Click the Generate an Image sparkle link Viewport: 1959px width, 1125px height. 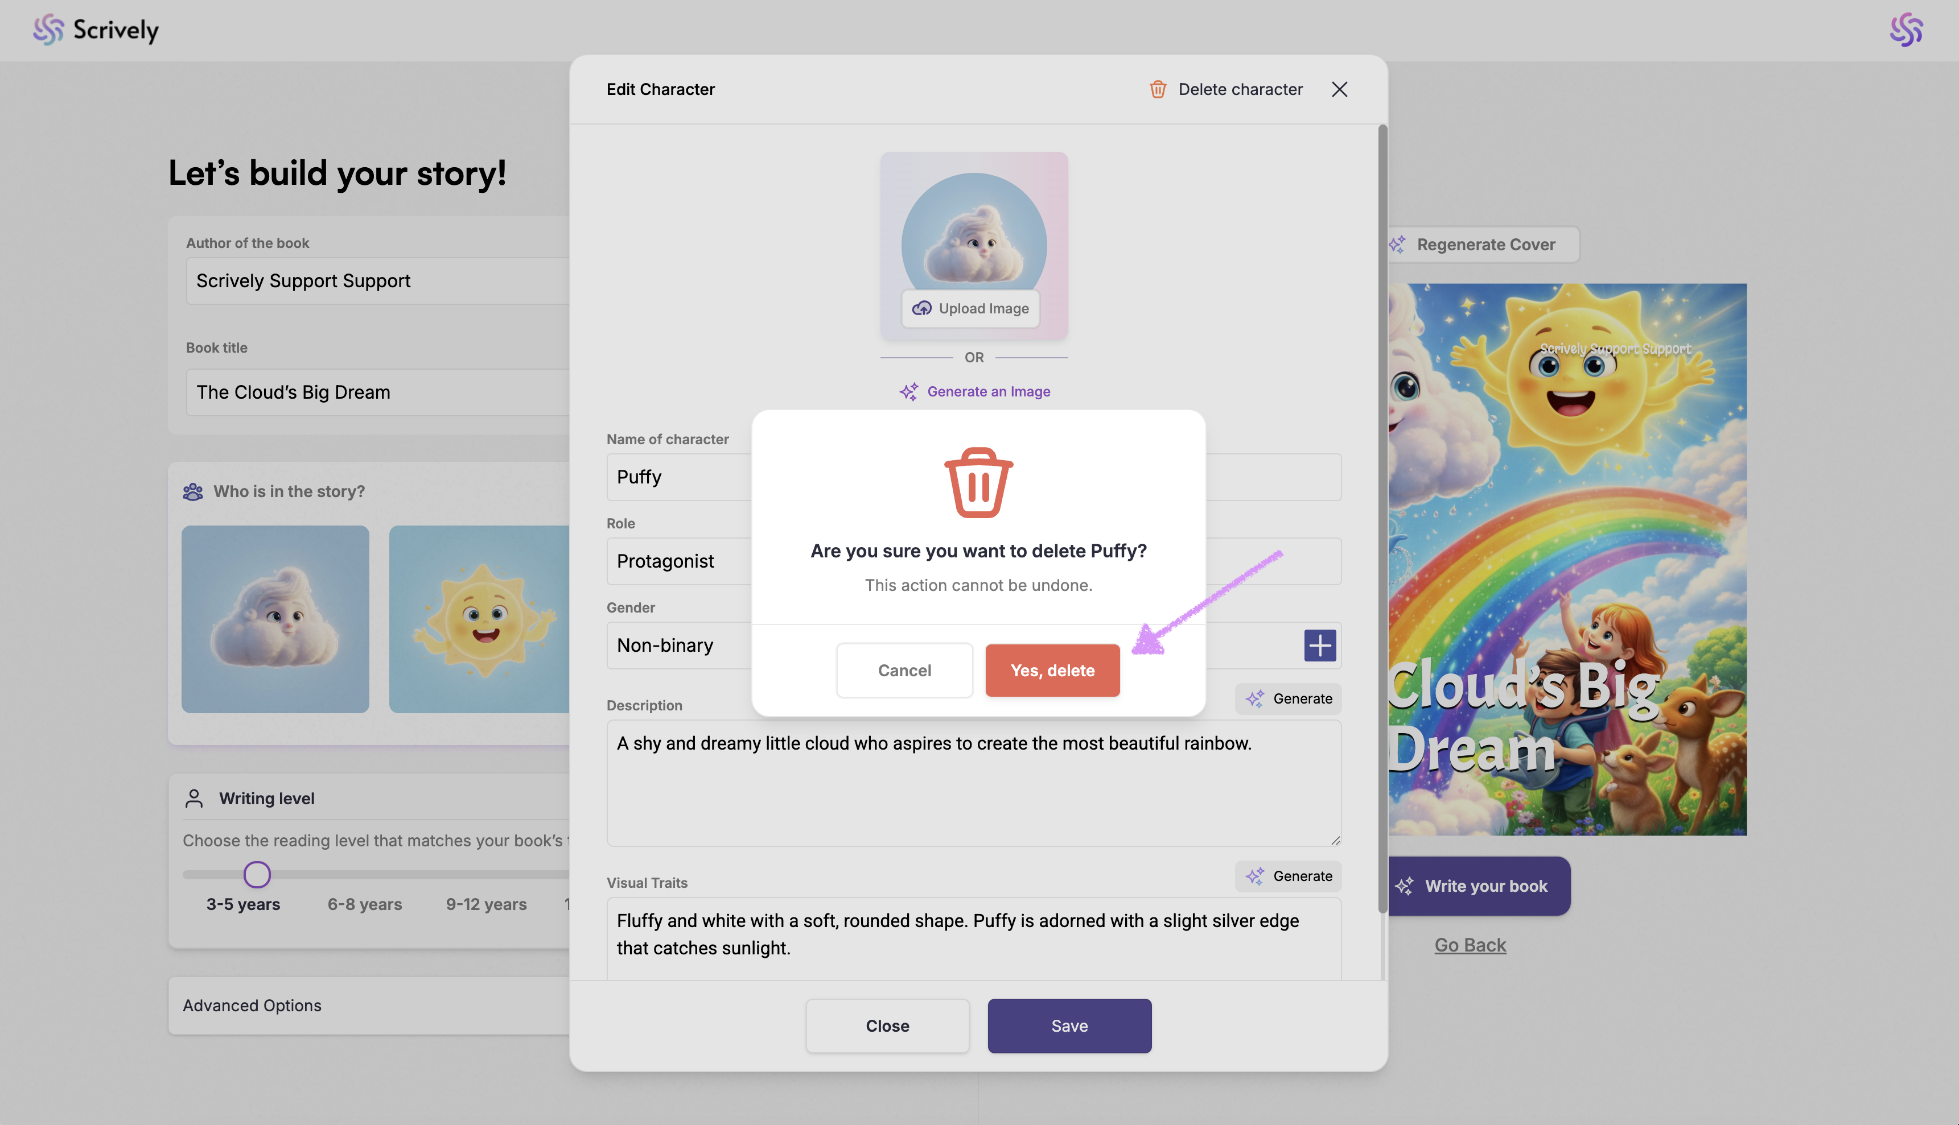[974, 392]
